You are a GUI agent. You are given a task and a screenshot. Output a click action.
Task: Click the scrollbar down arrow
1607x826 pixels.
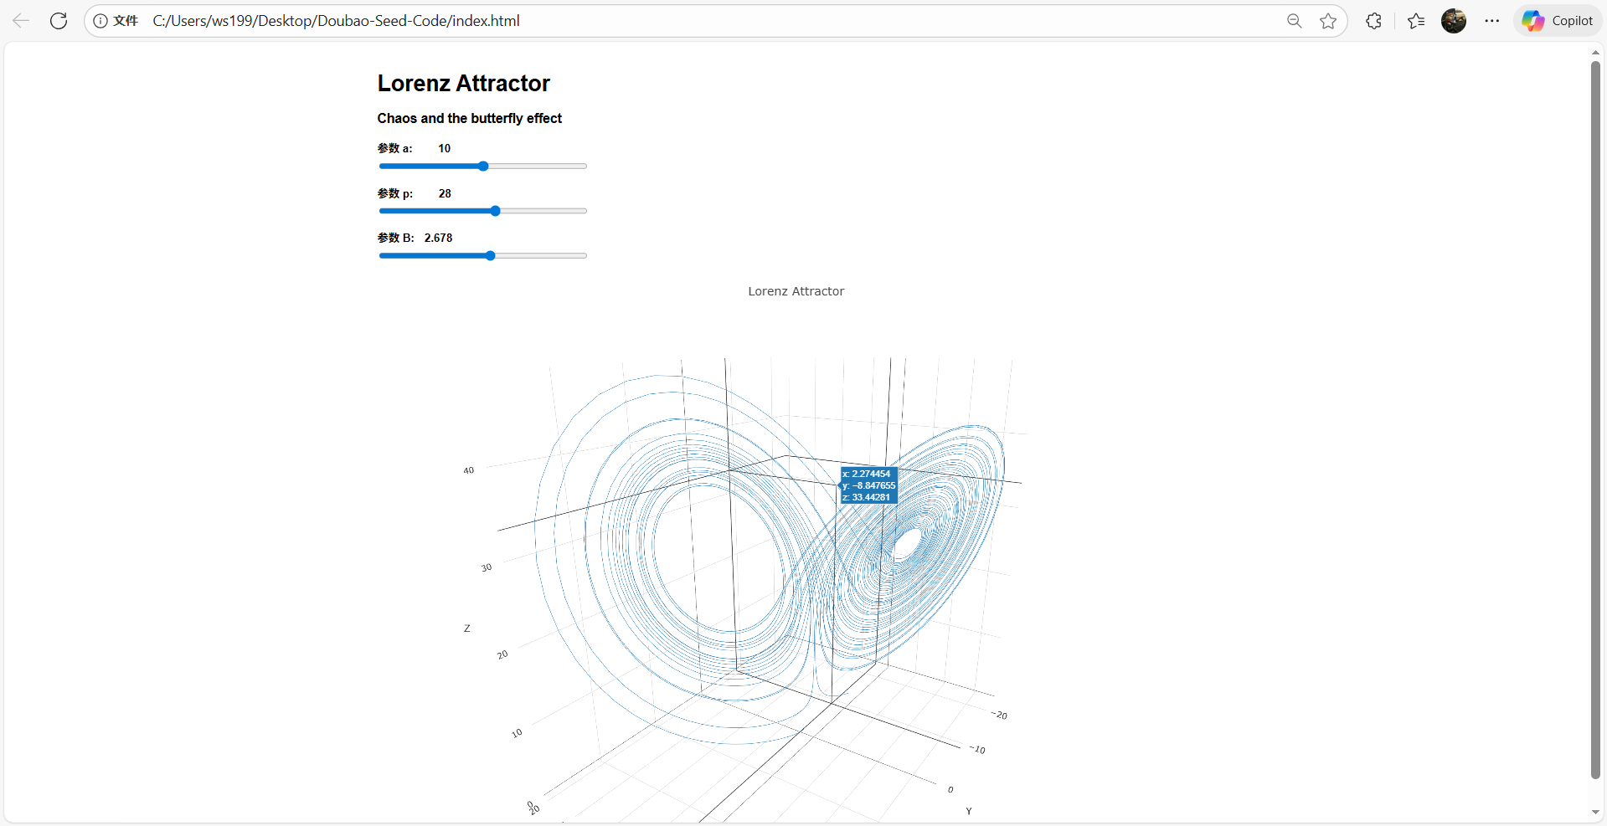point(1595,813)
